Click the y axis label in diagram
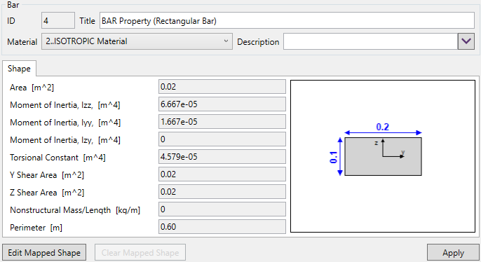 point(403,152)
